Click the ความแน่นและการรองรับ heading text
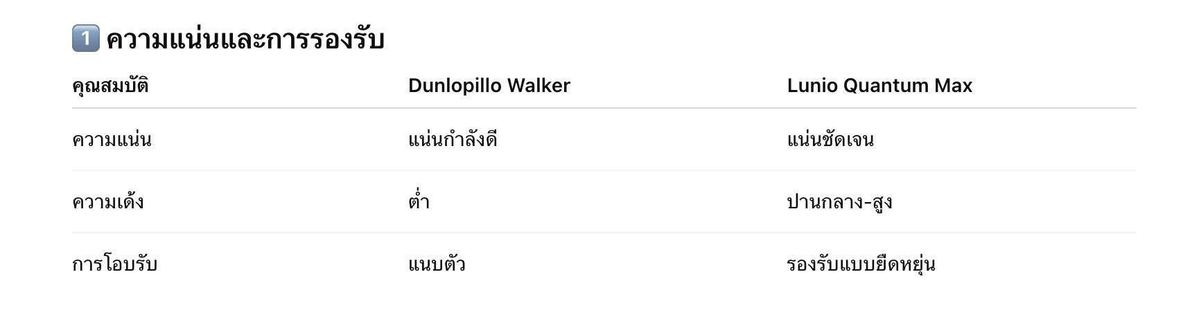 click(245, 39)
